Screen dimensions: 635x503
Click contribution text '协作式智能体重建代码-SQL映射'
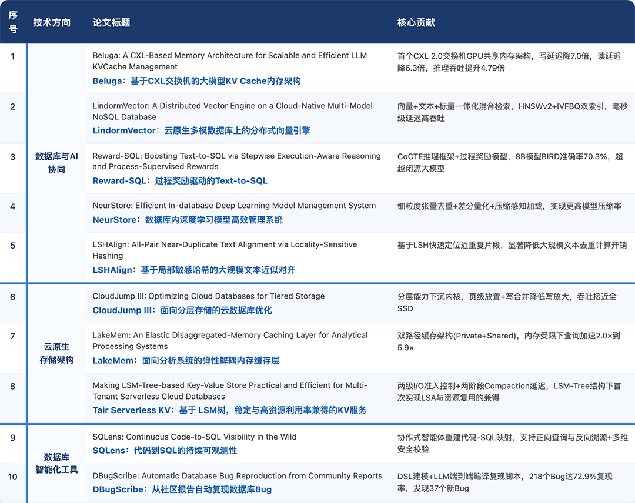(513, 443)
